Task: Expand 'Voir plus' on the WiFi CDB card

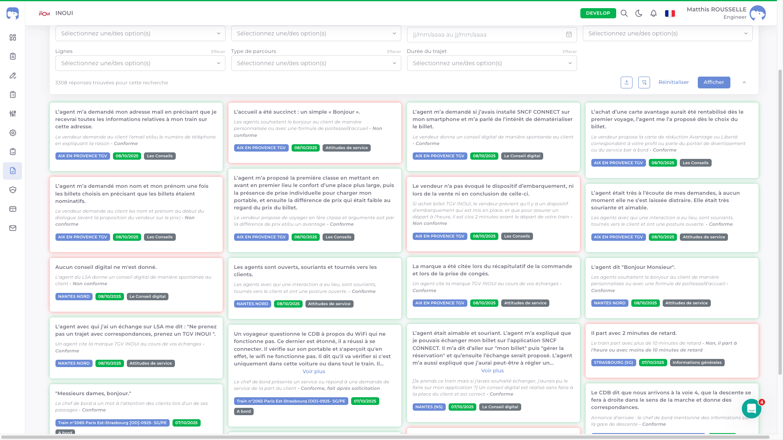Action: tap(314, 372)
